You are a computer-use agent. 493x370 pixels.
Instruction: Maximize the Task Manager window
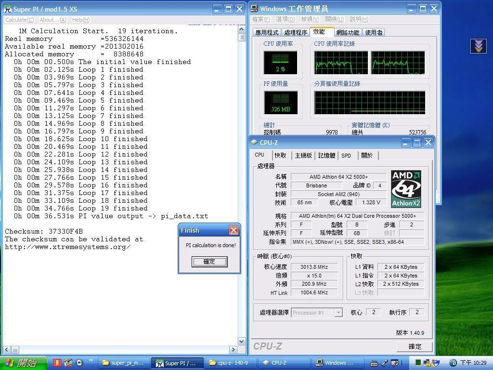423,9
